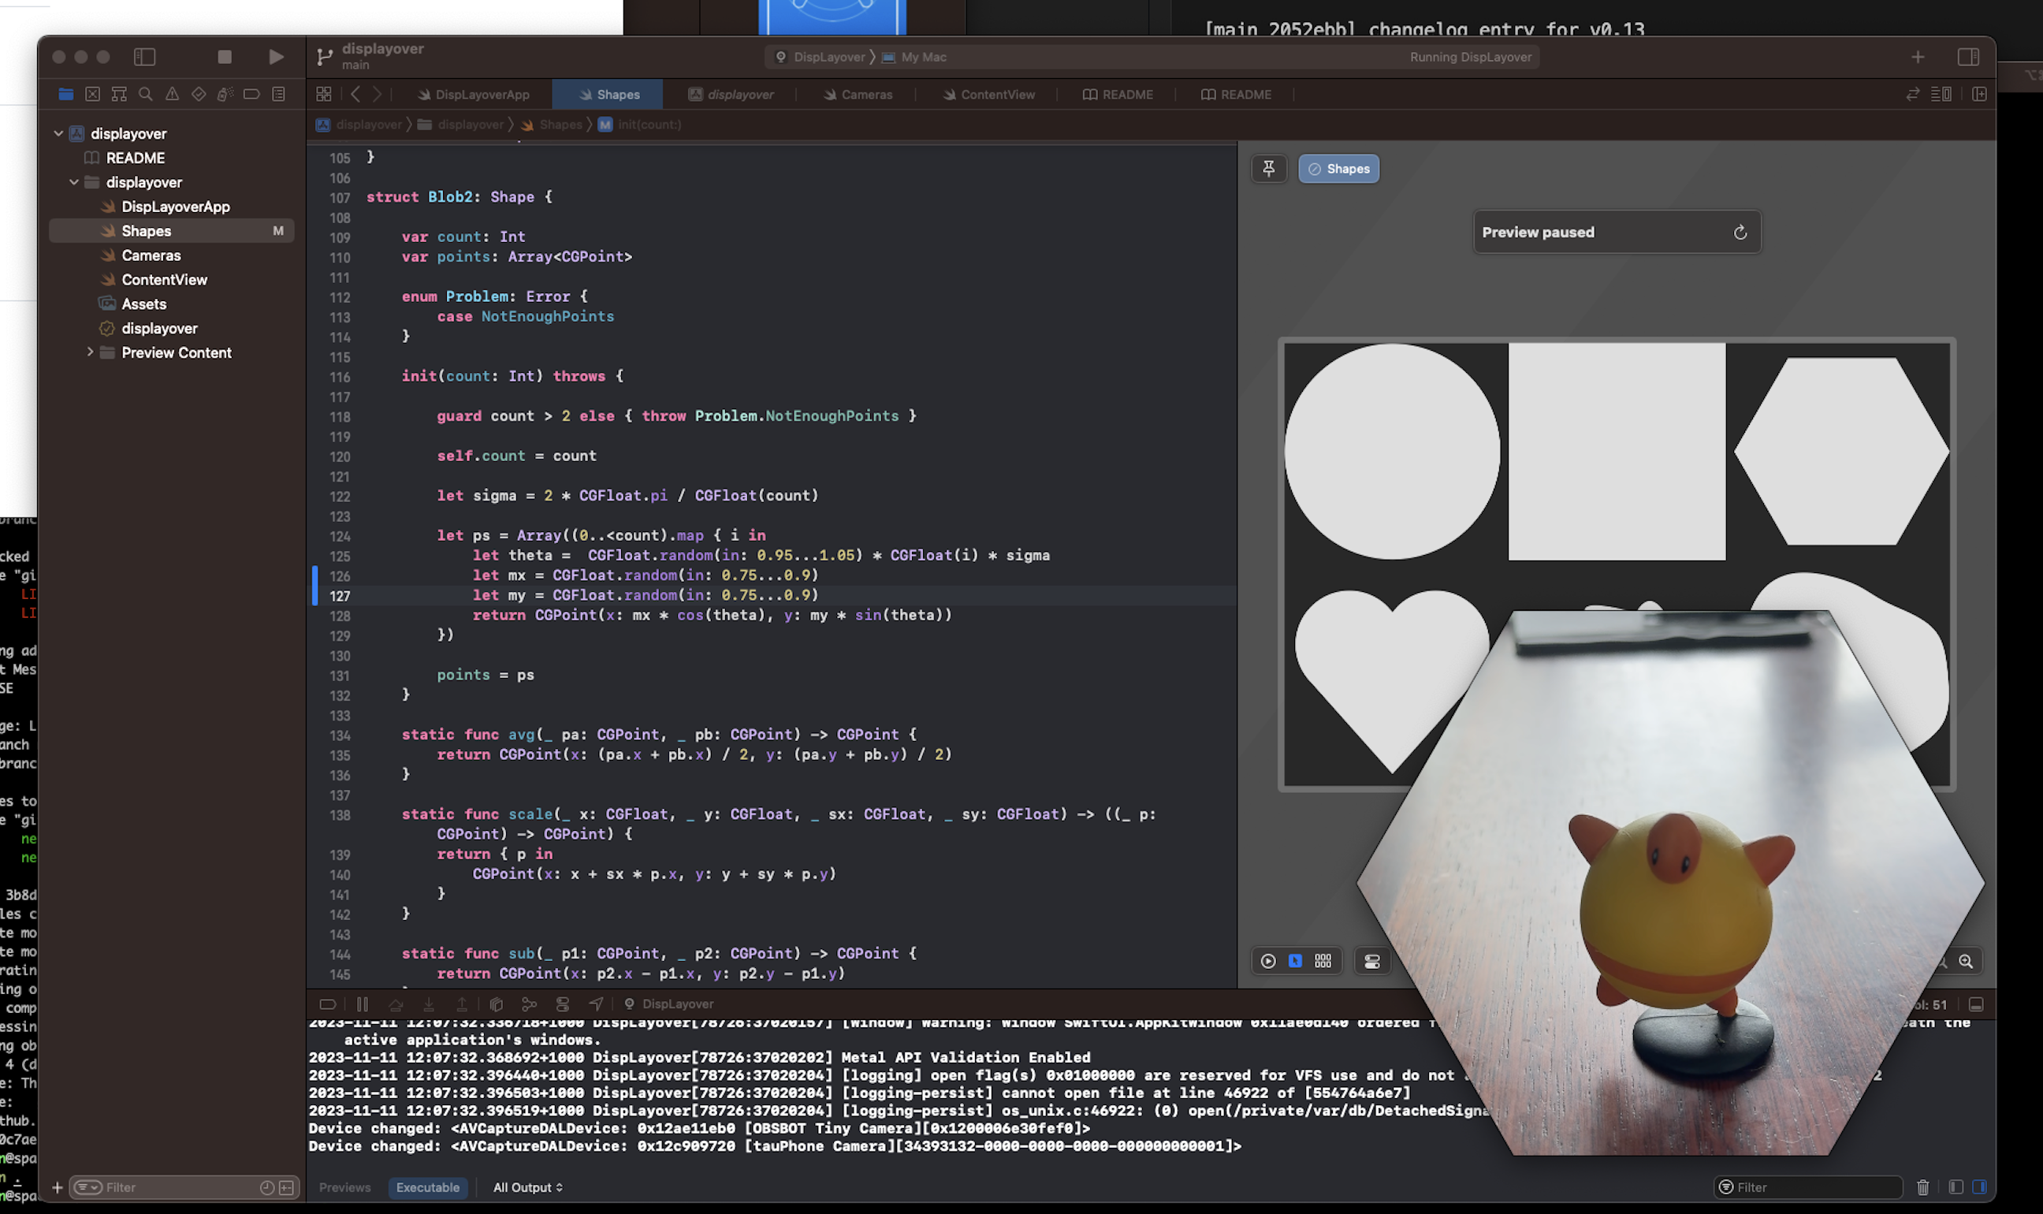Click the Shapes button above the preview
2043x1214 pixels.
tap(1338, 169)
